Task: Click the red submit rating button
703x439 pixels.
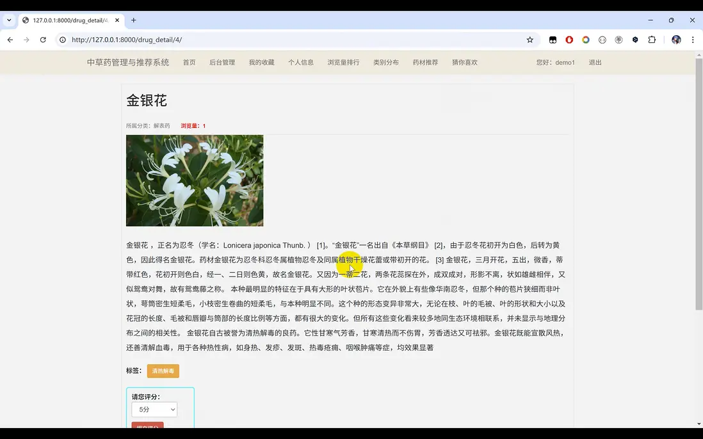Action: (147, 426)
